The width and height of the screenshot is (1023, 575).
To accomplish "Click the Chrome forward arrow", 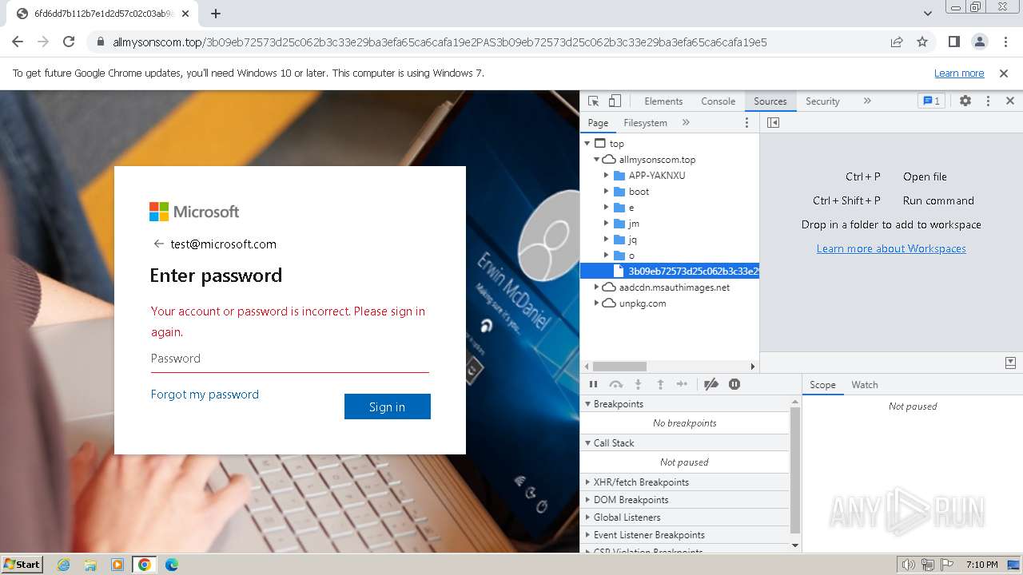I will [x=43, y=42].
